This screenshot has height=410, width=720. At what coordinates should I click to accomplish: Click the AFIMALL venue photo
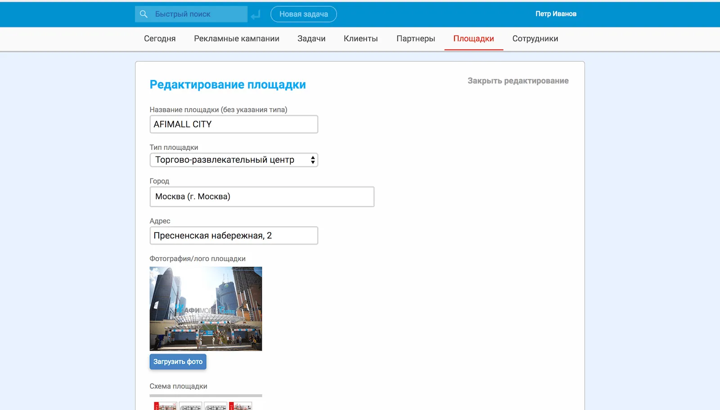pos(206,308)
